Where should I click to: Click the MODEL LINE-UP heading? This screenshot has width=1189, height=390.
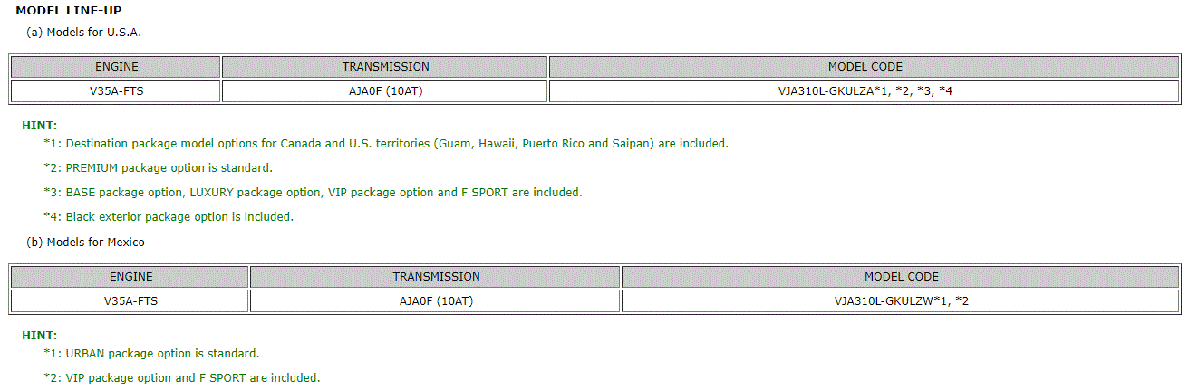click(x=69, y=10)
